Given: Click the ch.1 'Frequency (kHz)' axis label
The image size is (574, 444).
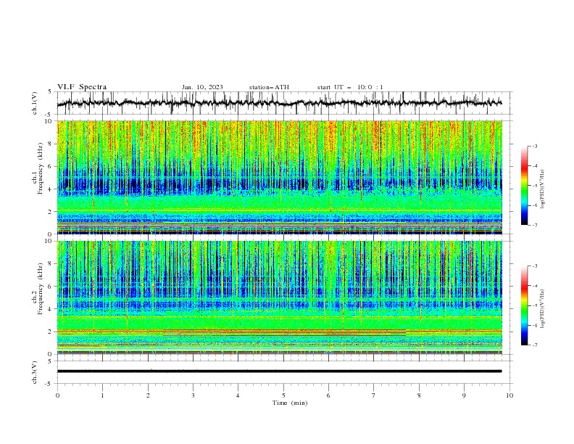Looking at the screenshot, I should (x=41, y=167).
